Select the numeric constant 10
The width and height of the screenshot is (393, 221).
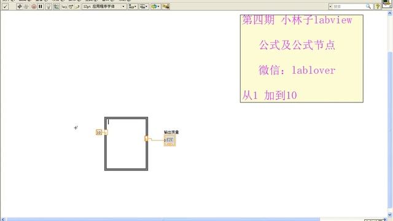(x=99, y=133)
